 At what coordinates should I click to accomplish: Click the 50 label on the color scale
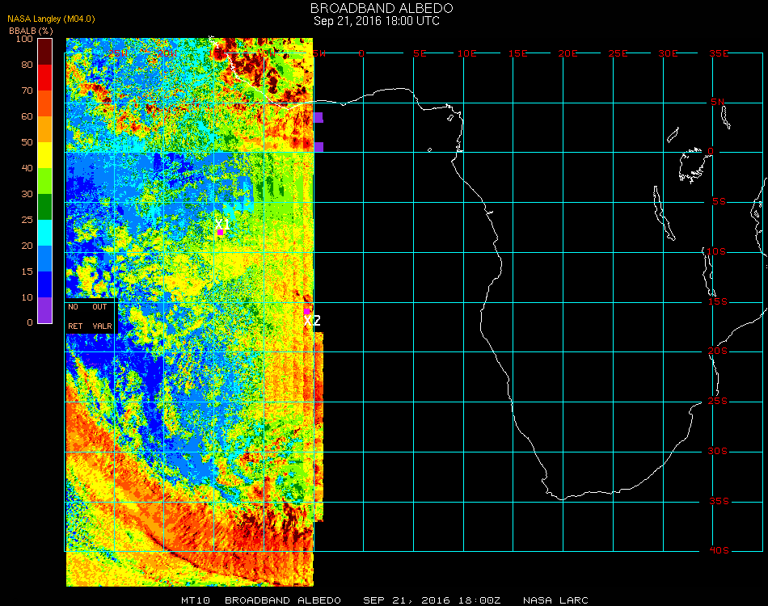(27, 142)
